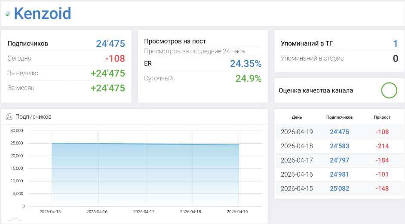Screen dimensions: 405x224
Task: Click growth value -108 in the 2026-04-19 table row
Action: [382, 132]
